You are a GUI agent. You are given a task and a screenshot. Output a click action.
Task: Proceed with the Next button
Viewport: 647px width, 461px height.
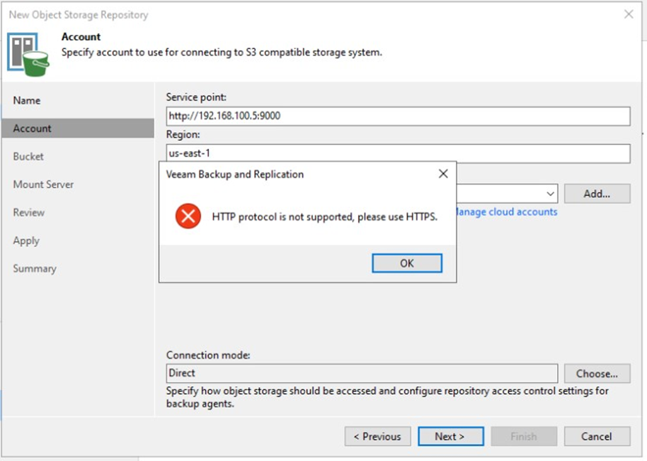pyautogui.click(x=450, y=436)
